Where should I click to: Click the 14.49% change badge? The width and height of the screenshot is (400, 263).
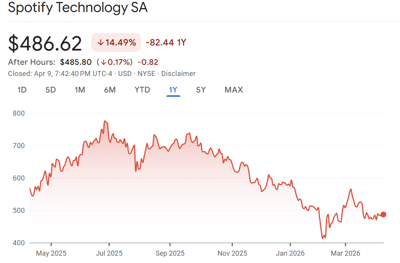tap(116, 43)
